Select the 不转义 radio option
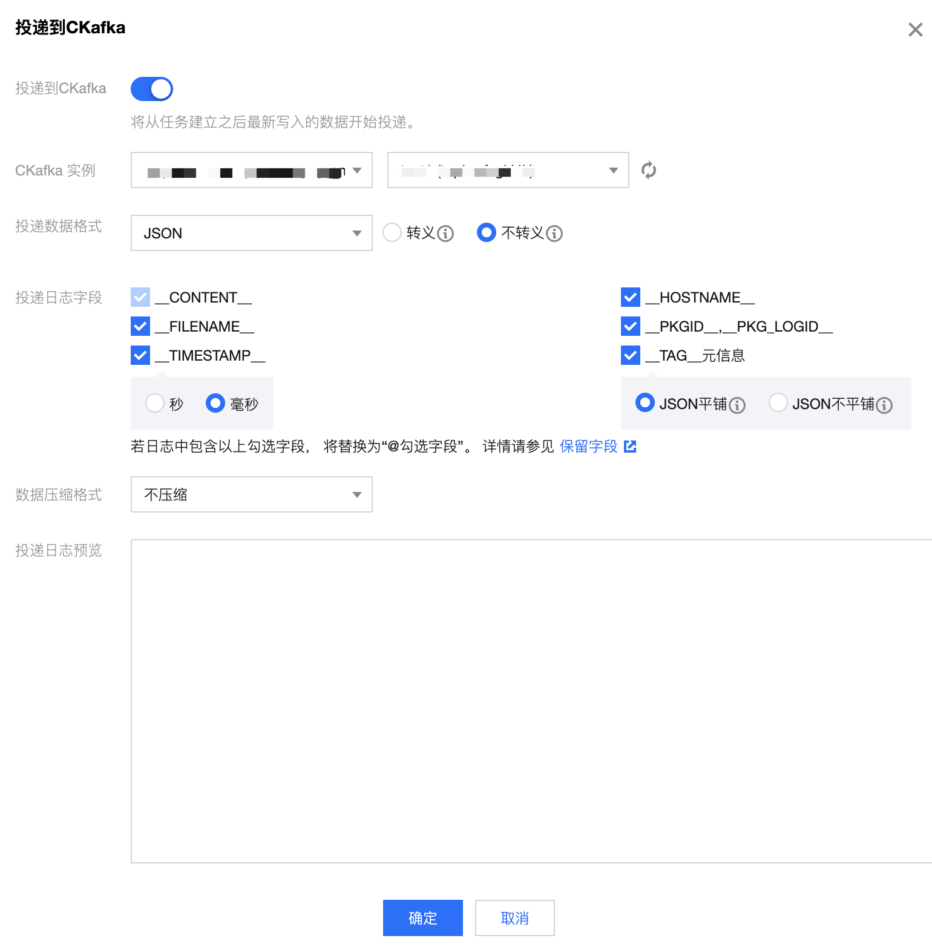 click(487, 232)
